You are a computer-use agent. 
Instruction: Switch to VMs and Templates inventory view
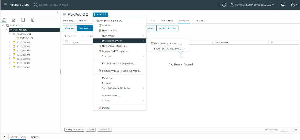(x=13, y=20)
